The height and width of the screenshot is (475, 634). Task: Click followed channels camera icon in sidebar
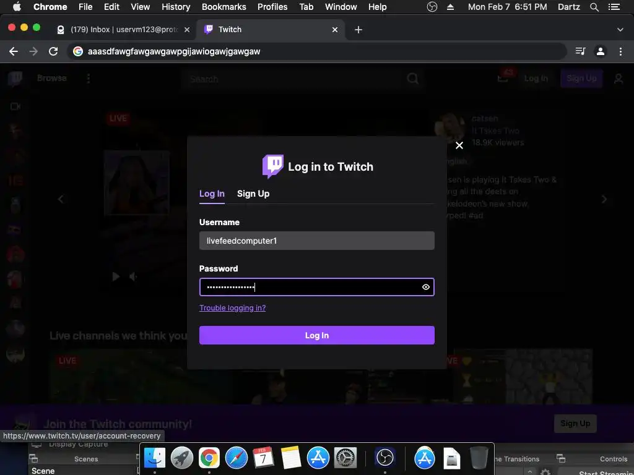click(15, 106)
